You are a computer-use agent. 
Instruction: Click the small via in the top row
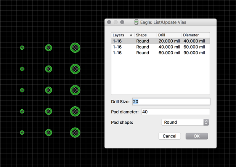[x=22, y=48]
